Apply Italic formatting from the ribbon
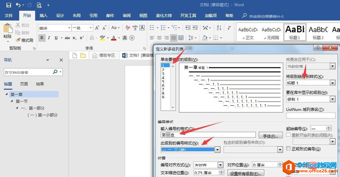Screen dimensions: 340x177 pyautogui.click(x=49, y=38)
